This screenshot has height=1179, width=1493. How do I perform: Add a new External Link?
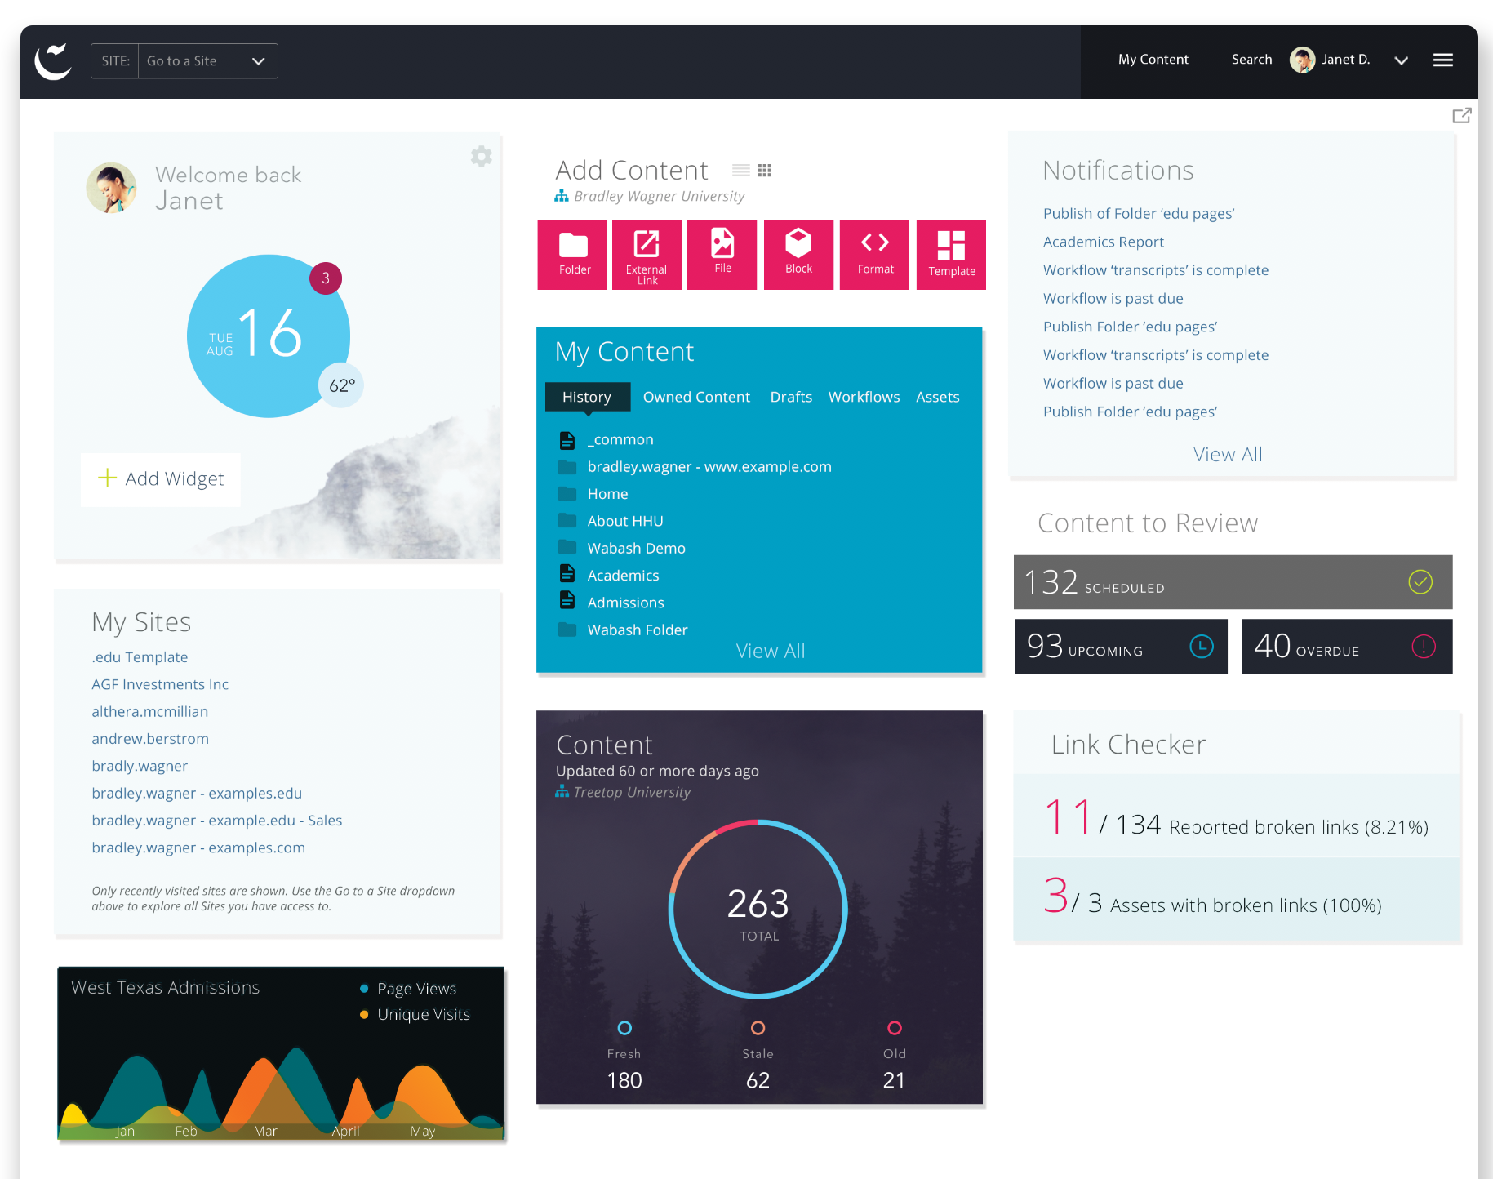click(647, 255)
